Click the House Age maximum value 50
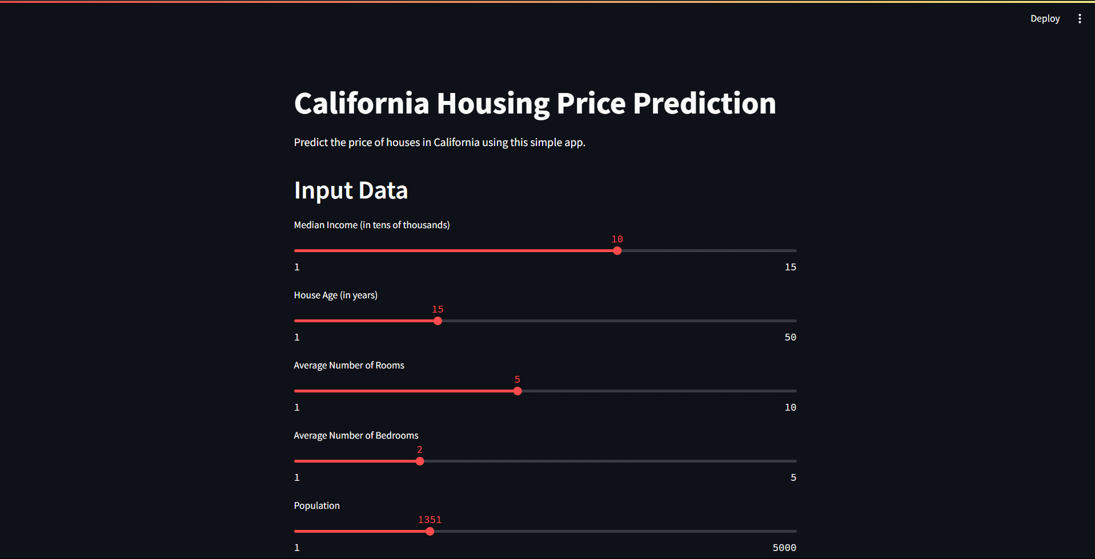Viewport: 1095px width, 559px height. coord(790,337)
